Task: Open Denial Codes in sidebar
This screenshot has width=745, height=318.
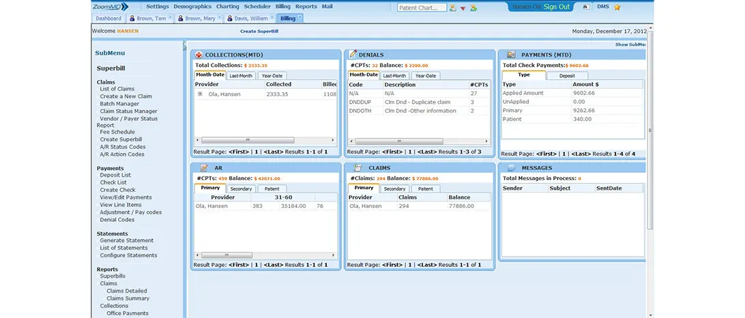Action: [117, 220]
